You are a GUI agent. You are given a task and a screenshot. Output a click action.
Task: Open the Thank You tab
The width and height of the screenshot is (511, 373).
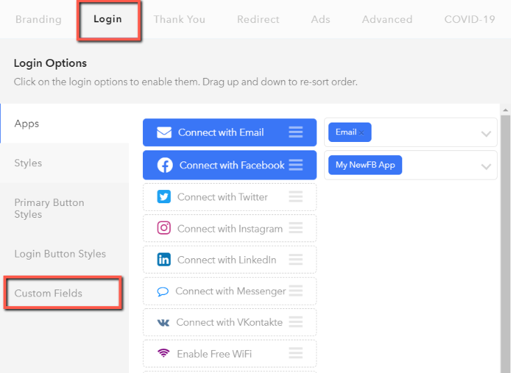coord(179,19)
